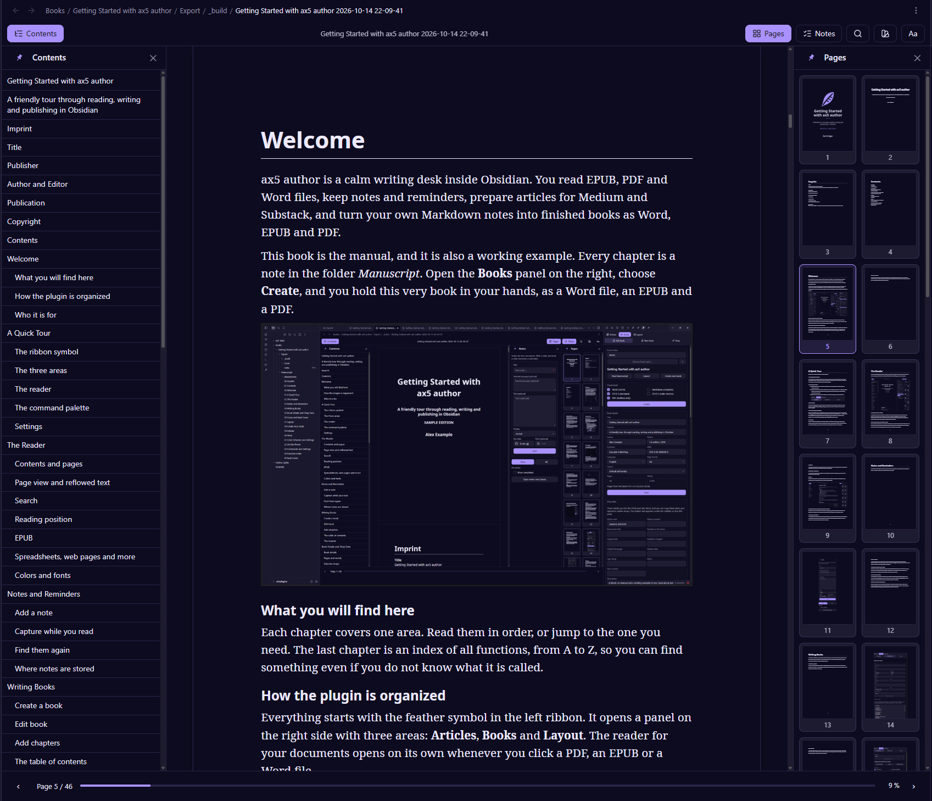Open page 7 thumbnail
This screenshot has width=932, height=801.
[828, 403]
